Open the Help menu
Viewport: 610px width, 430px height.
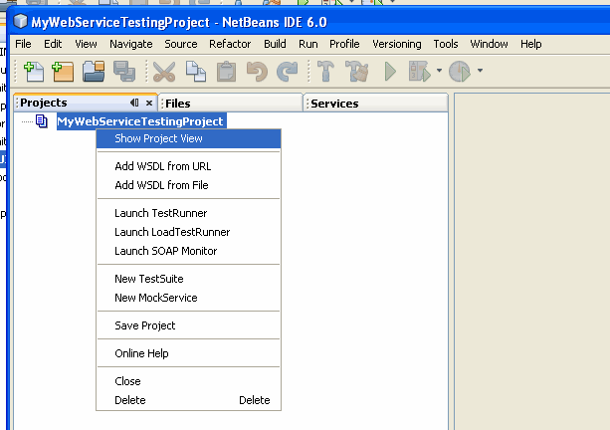(x=530, y=44)
